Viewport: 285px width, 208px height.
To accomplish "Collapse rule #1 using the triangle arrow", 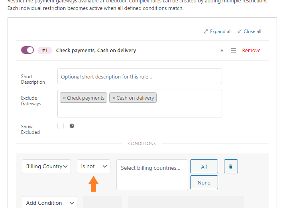I will click(222, 50).
